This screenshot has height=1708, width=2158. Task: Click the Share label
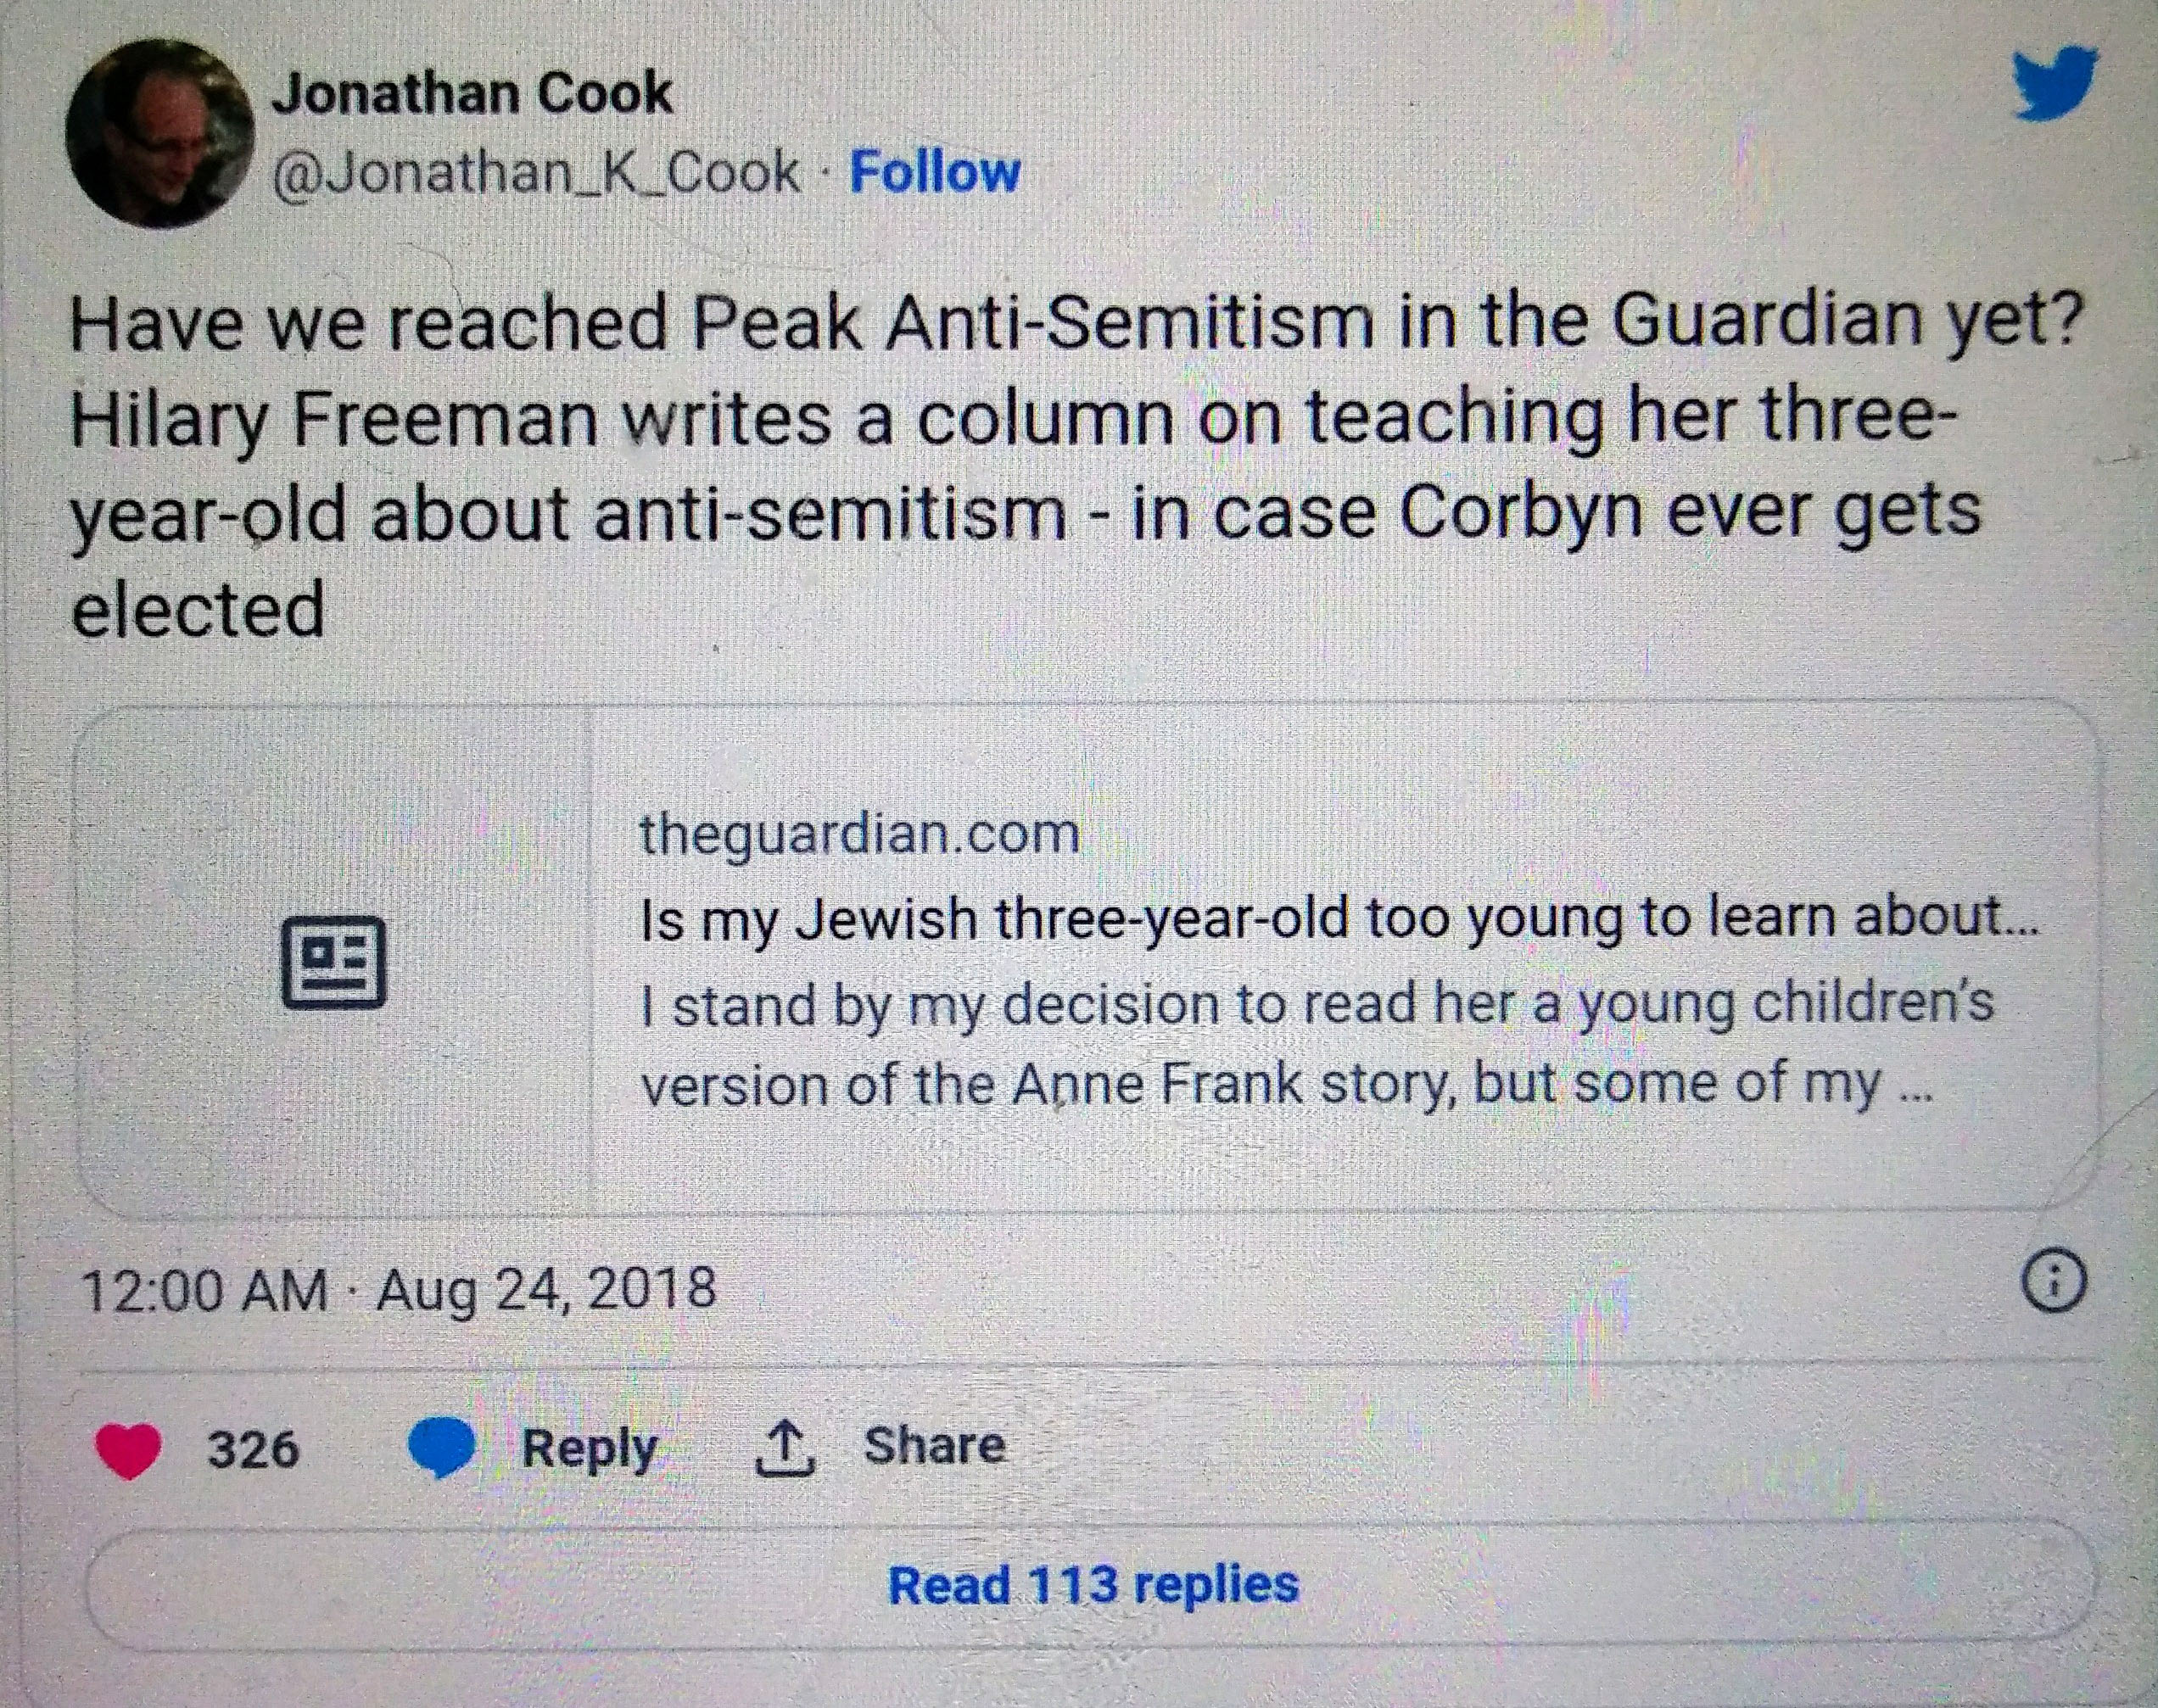pyautogui.click(x=934, y=1446)
